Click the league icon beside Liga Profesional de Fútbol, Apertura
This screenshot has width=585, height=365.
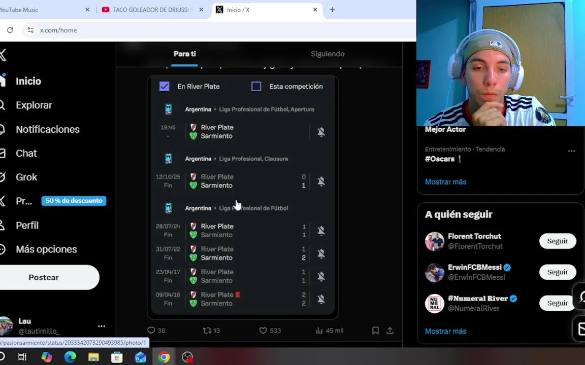point(168,109)
